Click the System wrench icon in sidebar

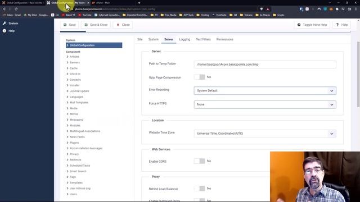tap(4, 24)
